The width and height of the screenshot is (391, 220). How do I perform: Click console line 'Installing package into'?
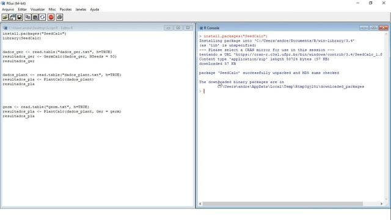tap(277, 41)
